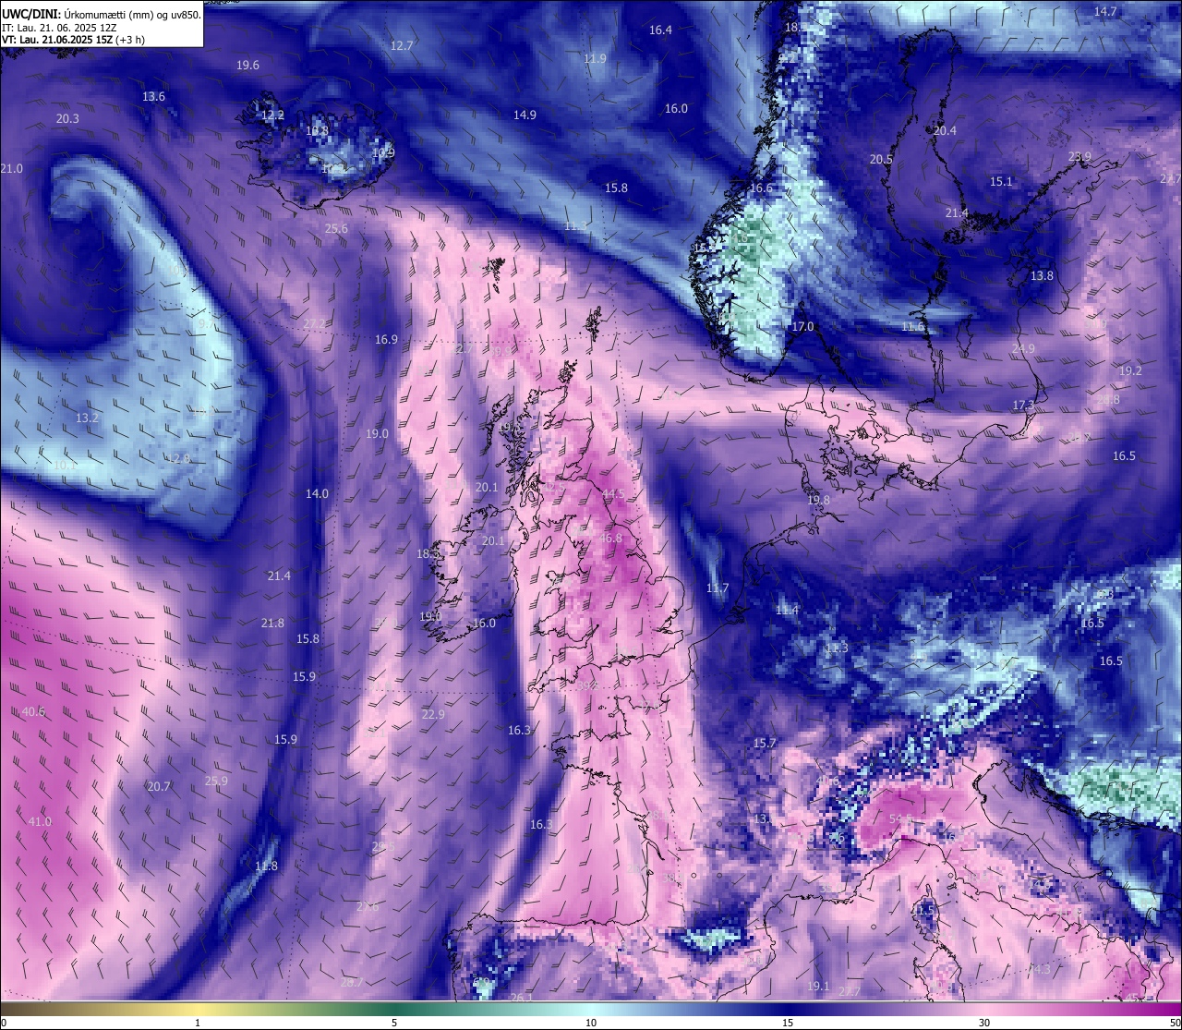
Task: Click the 21.0 value label
Action: [x=11, y=168]
